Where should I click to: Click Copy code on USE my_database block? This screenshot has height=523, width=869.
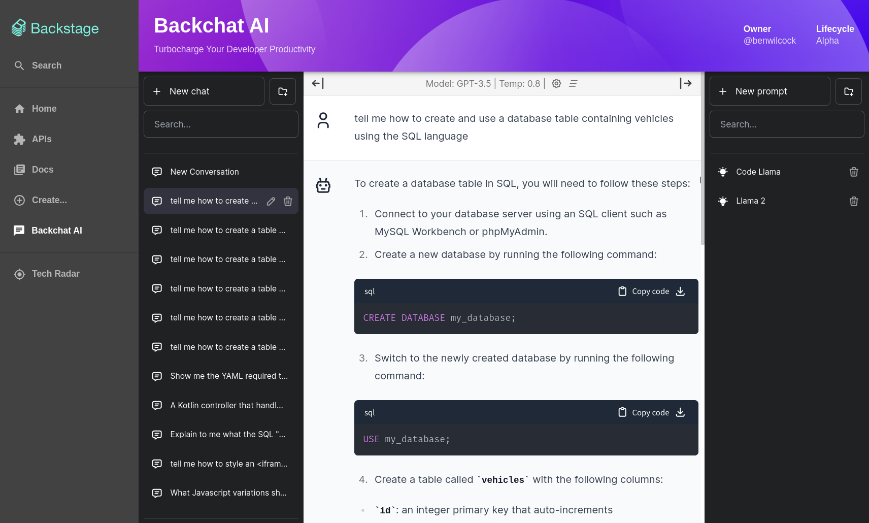pos(644,413)
